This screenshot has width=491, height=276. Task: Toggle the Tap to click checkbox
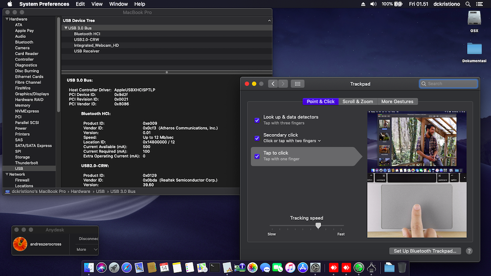[x=257, y=156]
